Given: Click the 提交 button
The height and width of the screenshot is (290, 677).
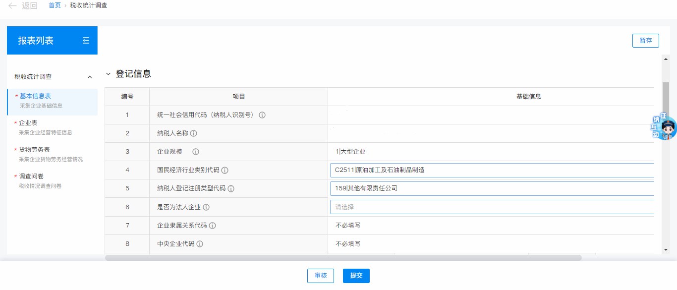Looking at the screenshot, I should click(x=356, y=276).
